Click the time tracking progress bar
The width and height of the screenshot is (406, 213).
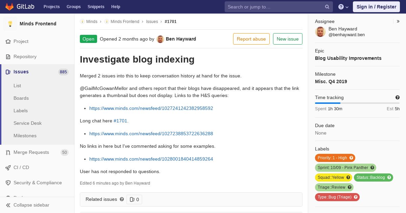pyautogui.click(x=357, y=103)
